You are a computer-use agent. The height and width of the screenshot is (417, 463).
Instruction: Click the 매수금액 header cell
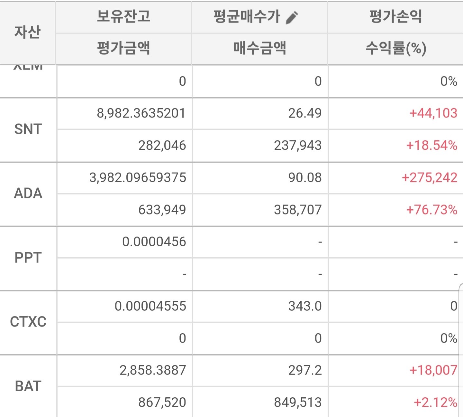click(x=259, y=48)
